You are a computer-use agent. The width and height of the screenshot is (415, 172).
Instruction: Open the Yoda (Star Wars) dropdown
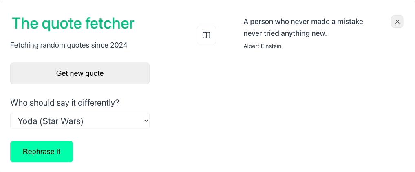[x=80, y=121]
